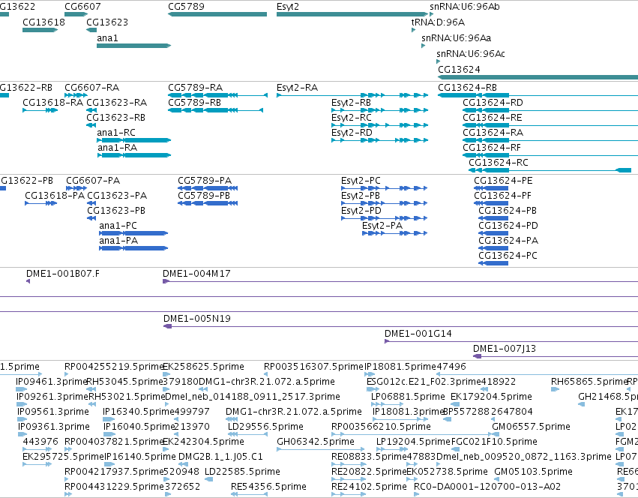This screenshot has height=498, width=638.
Task: Select protein CG6607-PA
Action: coord(93,181)
